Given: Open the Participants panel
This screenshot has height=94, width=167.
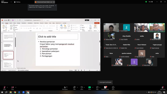Looking at the screenshot, I should coord(65,88).
